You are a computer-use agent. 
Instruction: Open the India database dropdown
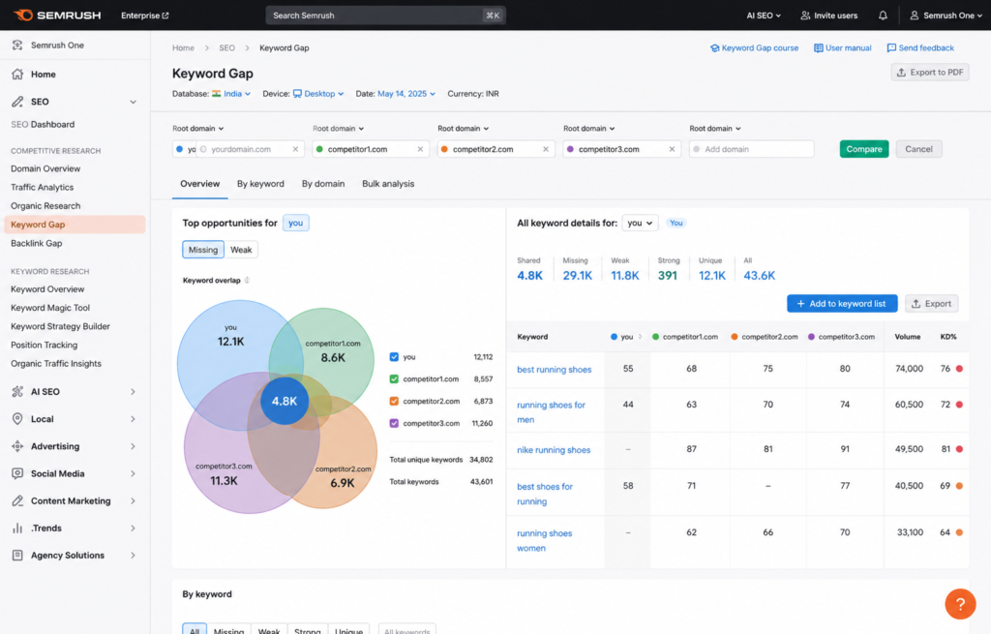point(231,94)
